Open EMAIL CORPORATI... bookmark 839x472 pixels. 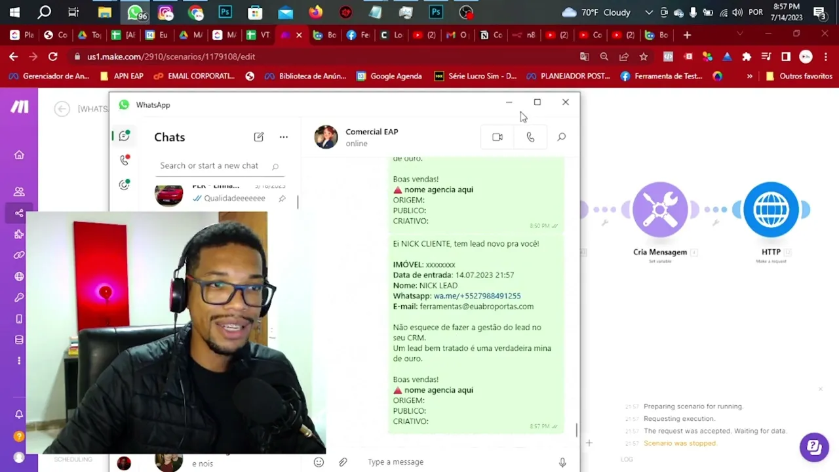tap(194, 76)
